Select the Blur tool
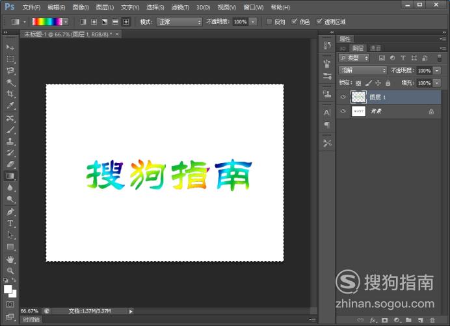 pyautogui.click(x=10, y=188)
